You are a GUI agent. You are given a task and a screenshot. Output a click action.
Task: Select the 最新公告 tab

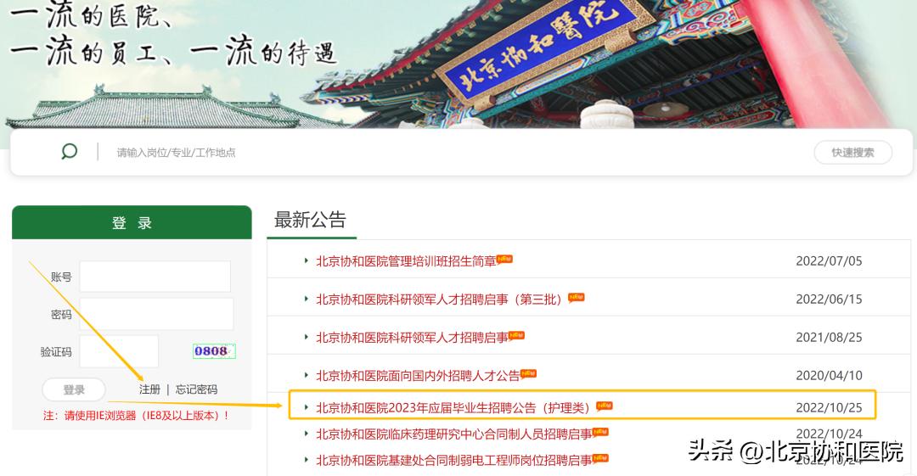(311, 221)
